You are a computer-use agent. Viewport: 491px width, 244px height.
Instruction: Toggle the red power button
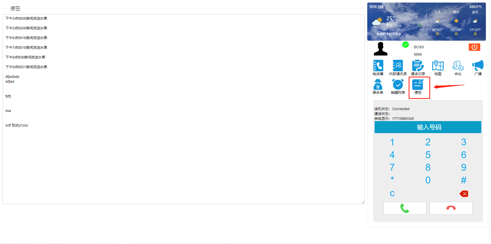coord(475,47)
